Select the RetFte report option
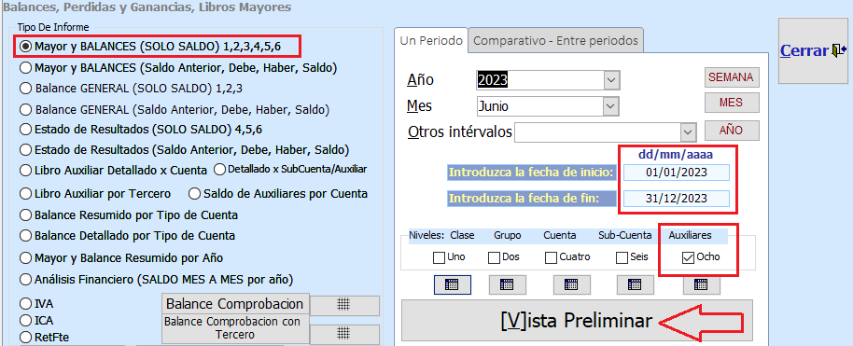 [x=43, y=338]
